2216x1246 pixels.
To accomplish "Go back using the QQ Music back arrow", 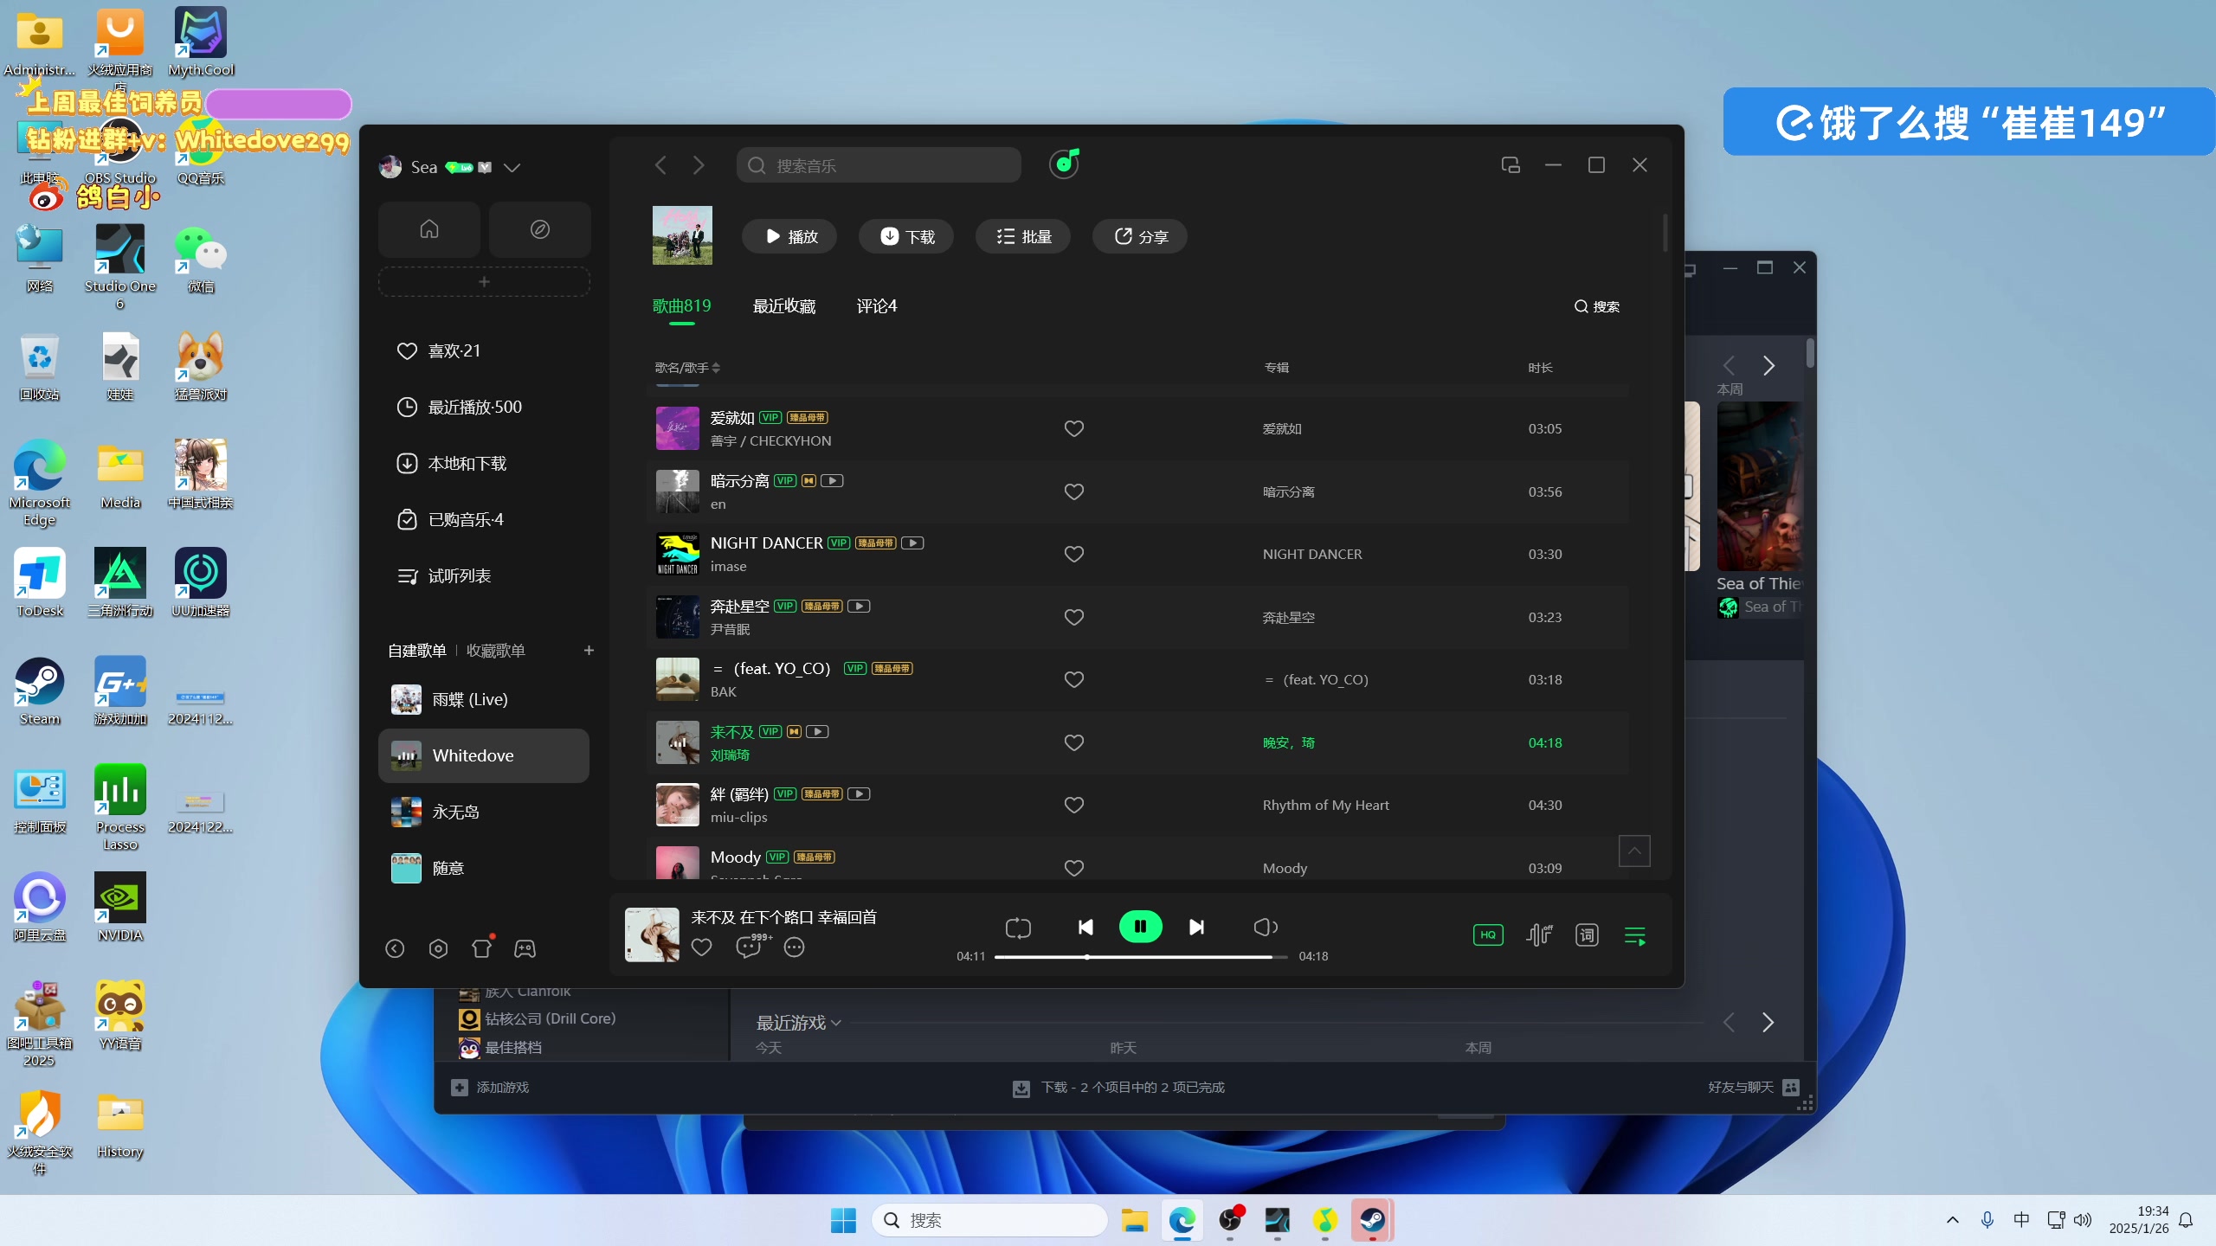I will click(x=660, y=165).
